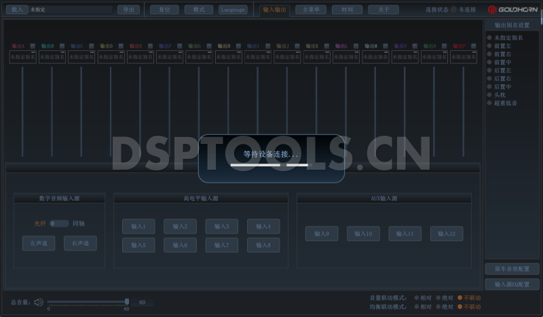Enable the 输出D checkbox

(x=121, y=46)
